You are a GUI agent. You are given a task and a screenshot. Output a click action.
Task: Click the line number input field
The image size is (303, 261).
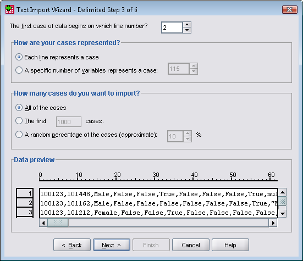(x=172, y=27)
